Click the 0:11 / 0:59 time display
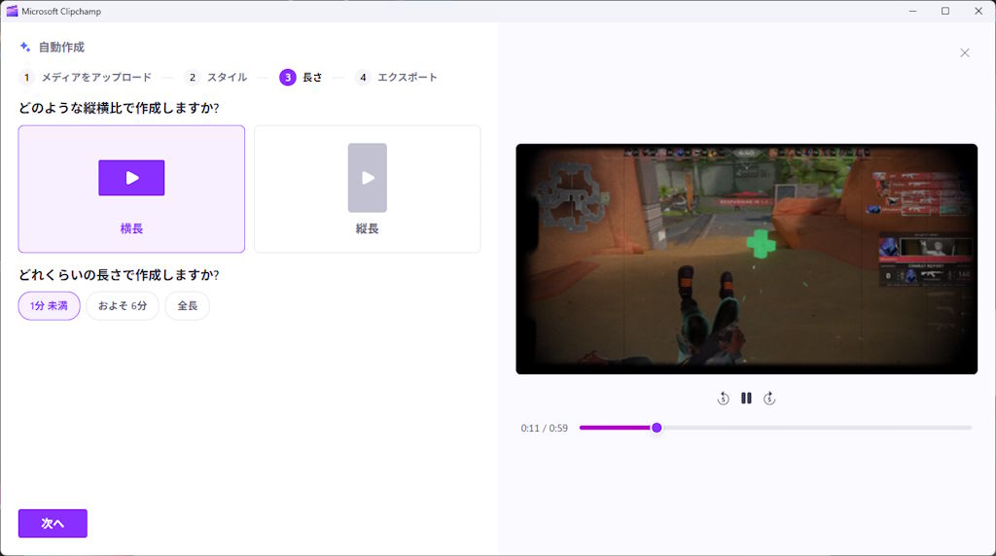Screen dimensions: 996x556 pyautogui.click(x=545, y=429)
